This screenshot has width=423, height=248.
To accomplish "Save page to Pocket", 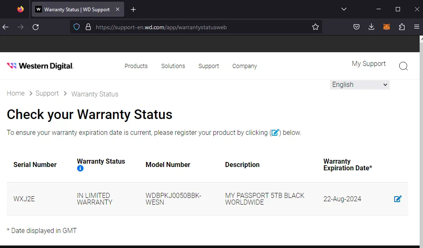I will pyautogui.click(x=356, y=27).
